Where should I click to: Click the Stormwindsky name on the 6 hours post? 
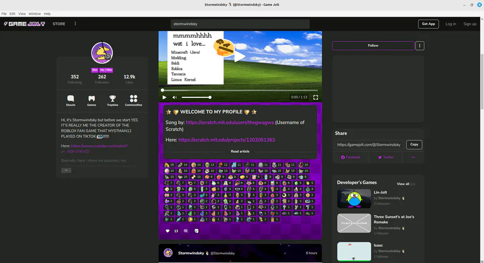point(191,253)
